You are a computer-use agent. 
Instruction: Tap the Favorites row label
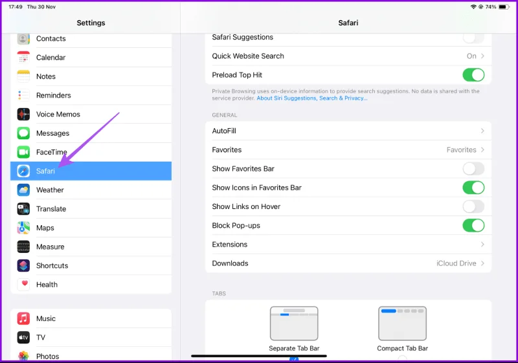[227, 150]
